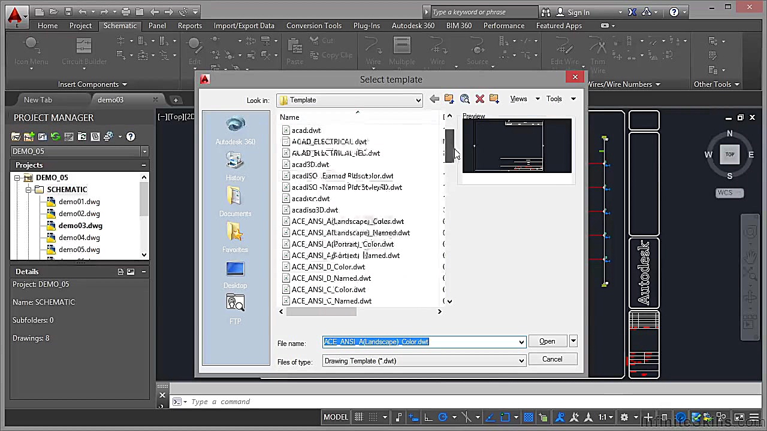Click the dwt file list scrollbar thumb

click(x=449, y=147)
